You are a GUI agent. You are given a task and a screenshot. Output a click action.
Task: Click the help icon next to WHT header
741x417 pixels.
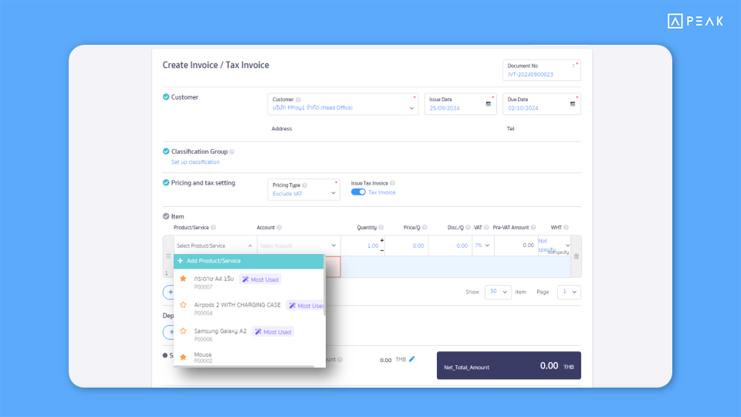click(566, 227)
